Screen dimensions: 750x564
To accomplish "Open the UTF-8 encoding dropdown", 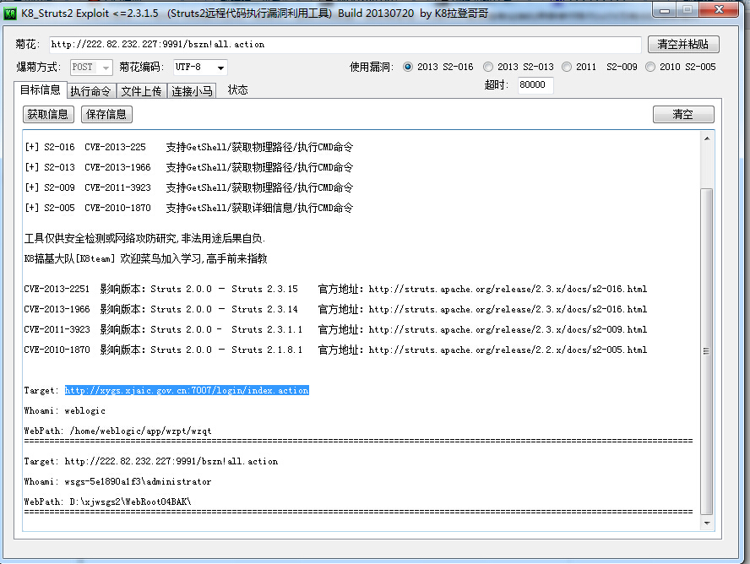I will [x=200, y=68].
